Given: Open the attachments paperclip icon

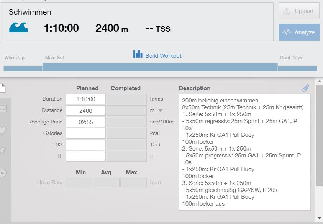Looking at the screenshot, I should pos(305,88).
